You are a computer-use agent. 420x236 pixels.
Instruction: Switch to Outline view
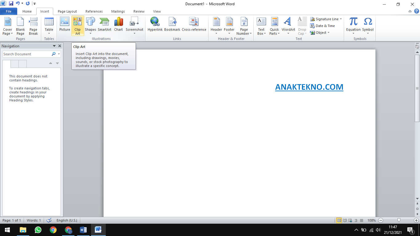pyautogui.click(x=356, y=220)
